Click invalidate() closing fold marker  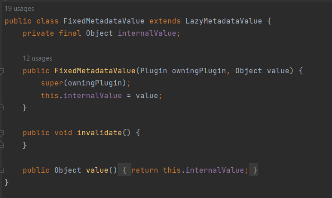pyautogui.click(x=2, y=145)
